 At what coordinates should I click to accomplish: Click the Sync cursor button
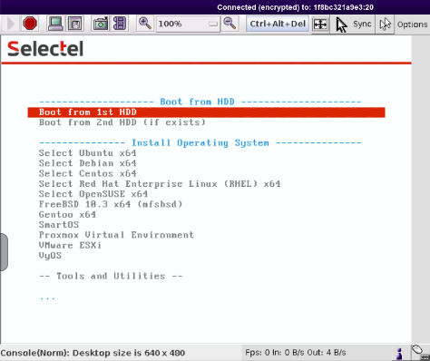tap(353, 24)
